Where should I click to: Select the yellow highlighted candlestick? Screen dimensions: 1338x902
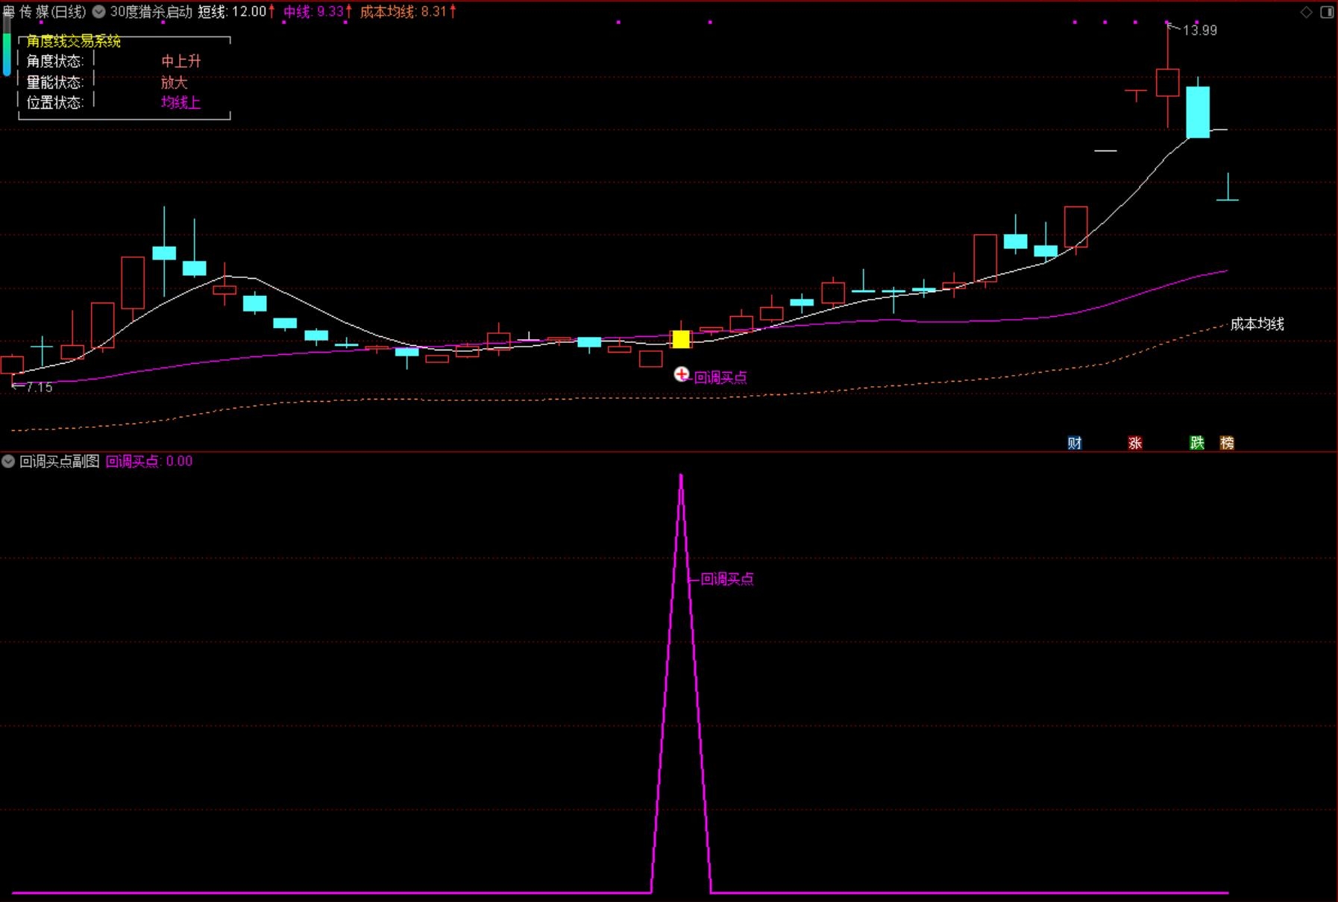(681, 339)
